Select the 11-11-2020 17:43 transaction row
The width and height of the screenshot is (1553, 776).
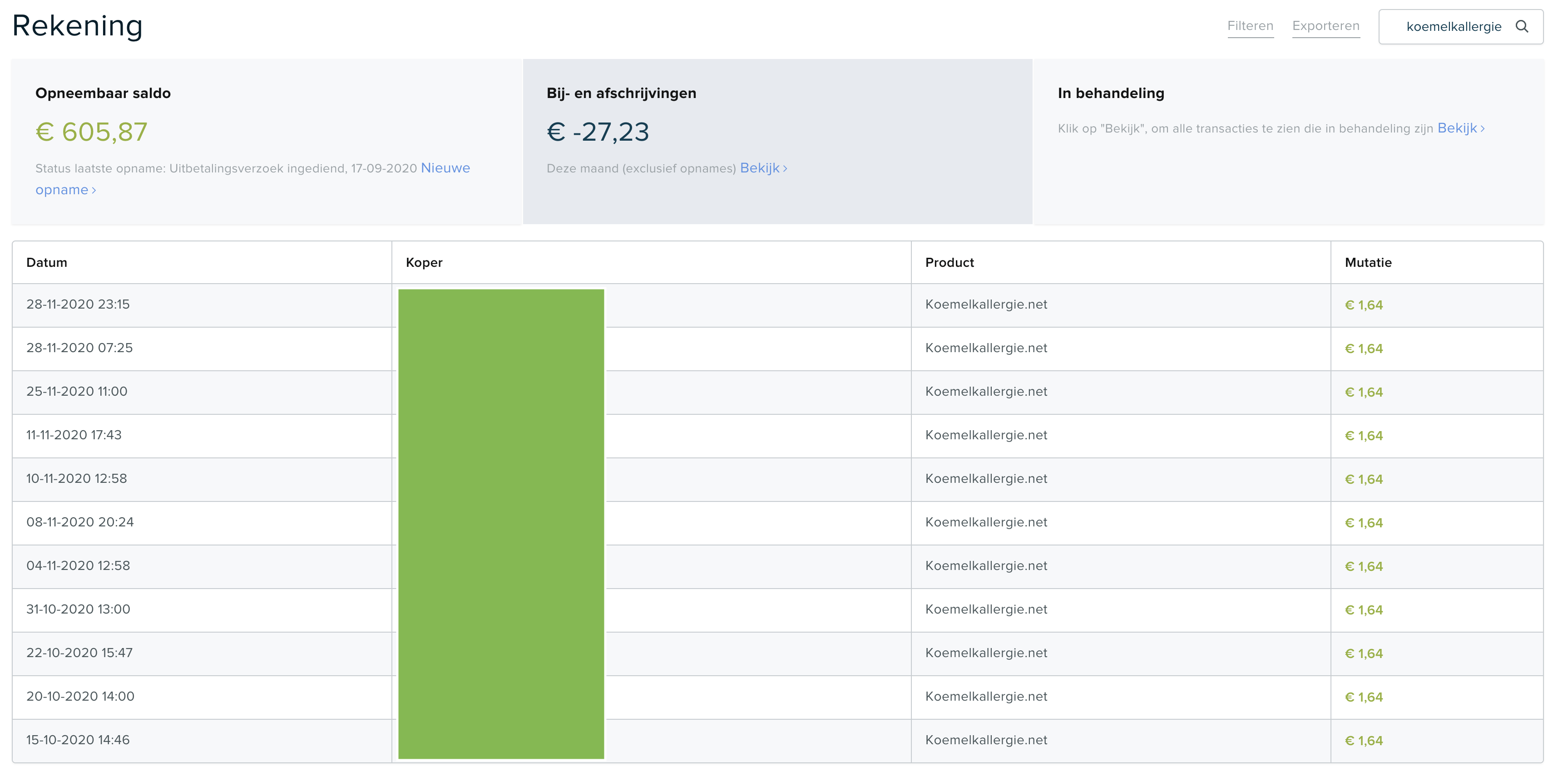pyautogui.click(x=778, y=436)
